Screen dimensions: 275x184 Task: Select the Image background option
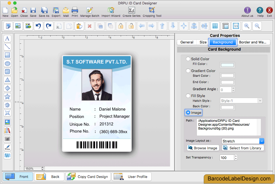pos(188,112)
